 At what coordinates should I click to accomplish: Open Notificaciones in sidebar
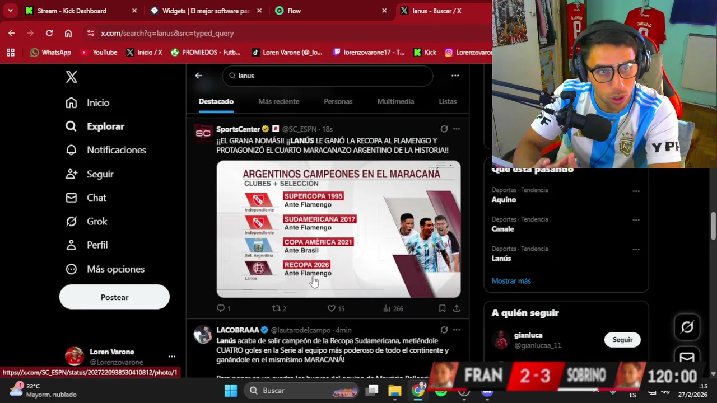point(105,150)
